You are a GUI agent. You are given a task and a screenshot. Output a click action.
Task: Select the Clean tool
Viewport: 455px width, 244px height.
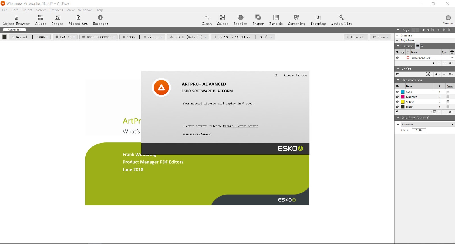(x=207, y=20)
